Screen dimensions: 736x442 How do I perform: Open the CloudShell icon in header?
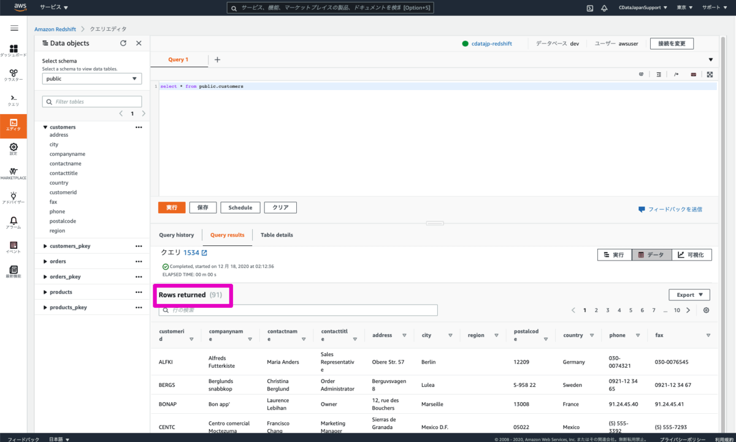[589, 8]
